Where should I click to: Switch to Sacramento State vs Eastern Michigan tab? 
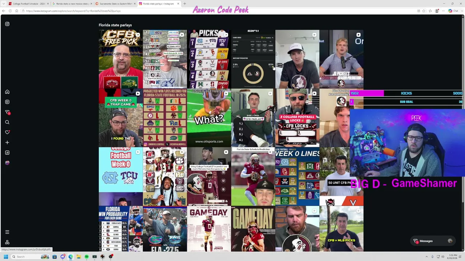116,4
